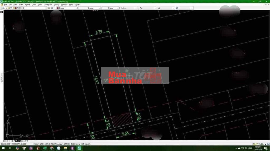Open the ByLayer lineweight dropdown

(x=110, y=8)
